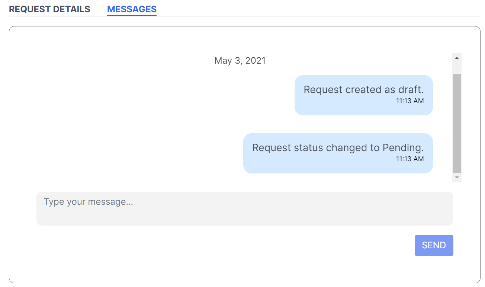Click timestamp under "Request created as draft."
Viewport: 485px width, 287px height.
click(409, 101)
